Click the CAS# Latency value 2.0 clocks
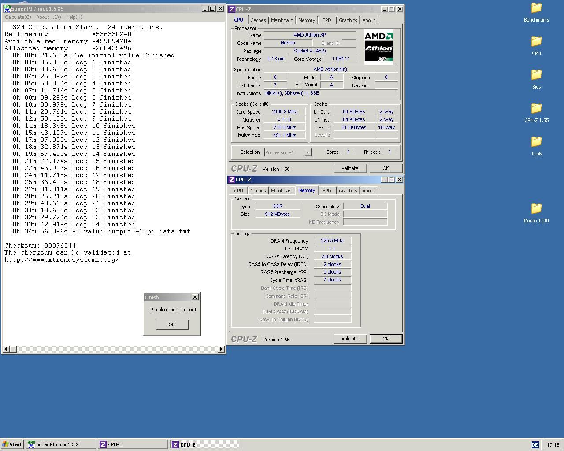This screenshot has width=564, height=451. coord(332,256)
